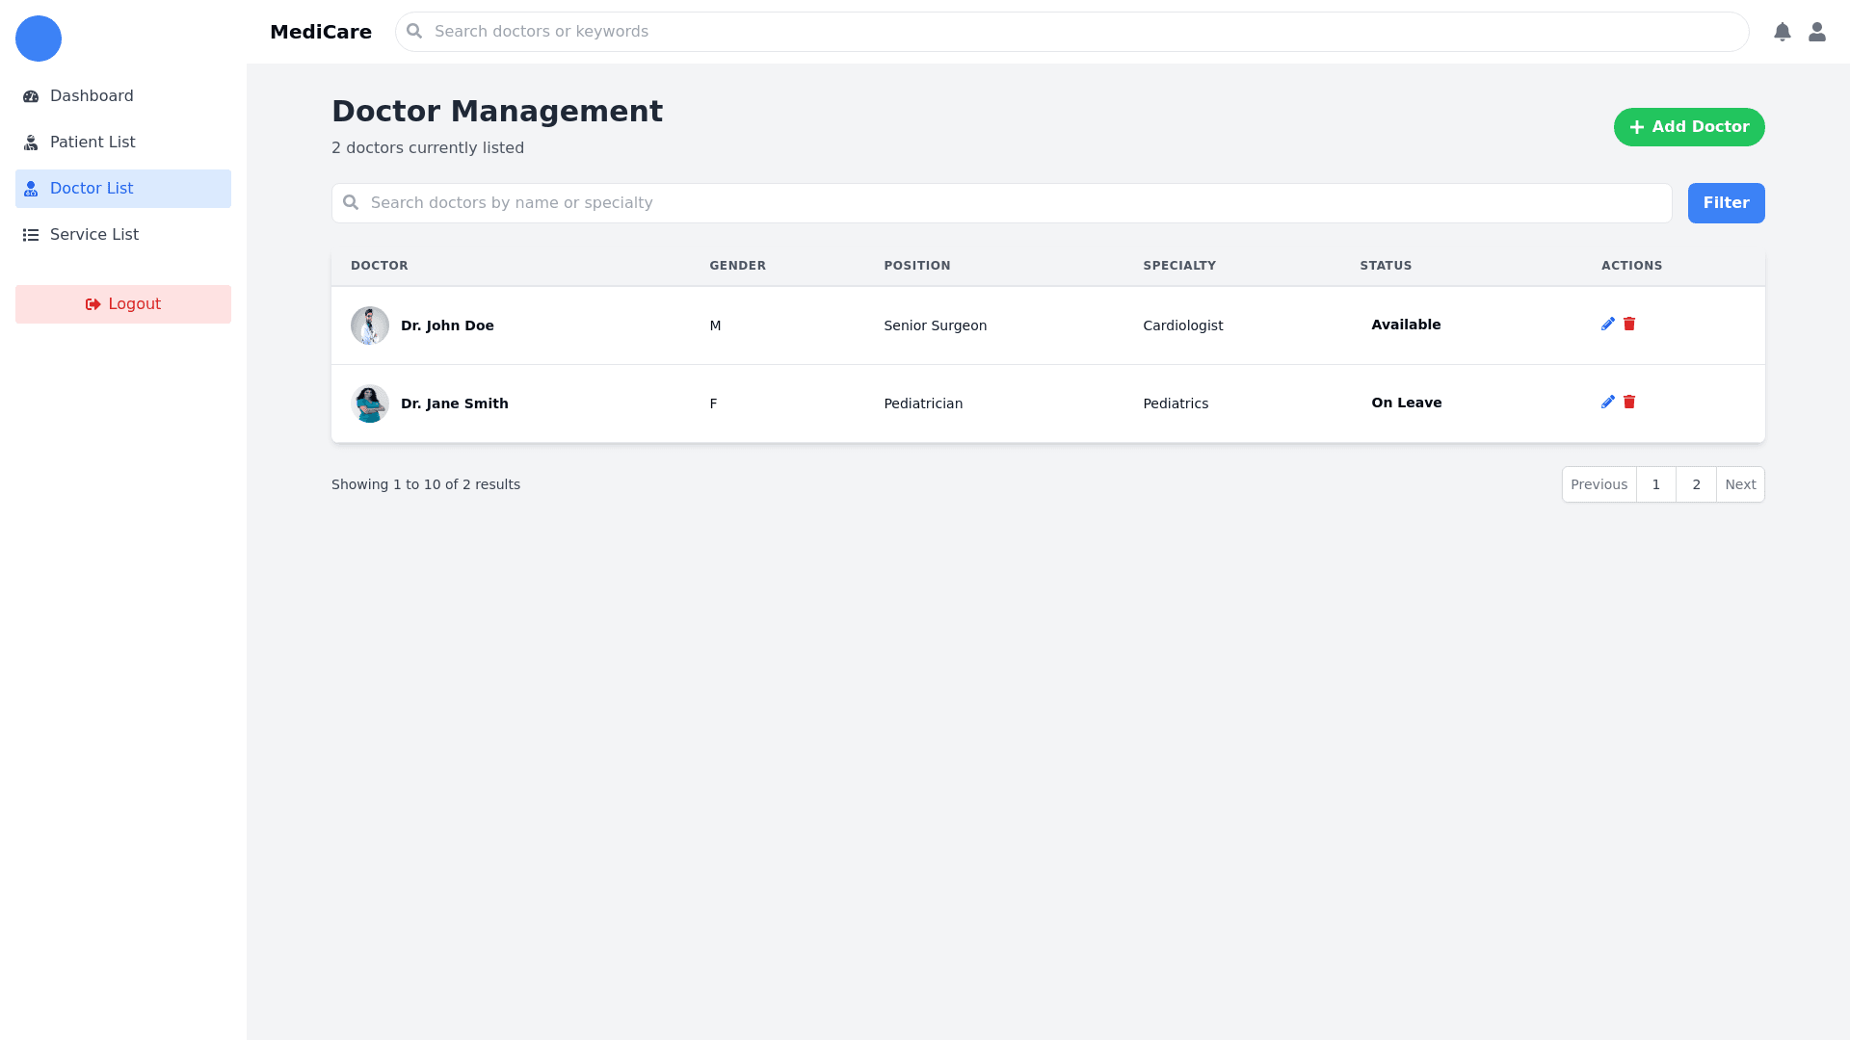The height and width of the screenshot is (1040, 1850).
Task: Select the Dashboard icon in sidebar
Action: click(29, 95)
